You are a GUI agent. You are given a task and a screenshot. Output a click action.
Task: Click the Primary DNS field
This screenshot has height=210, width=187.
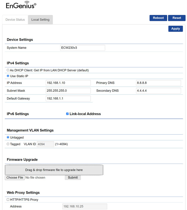pos(158,83)
